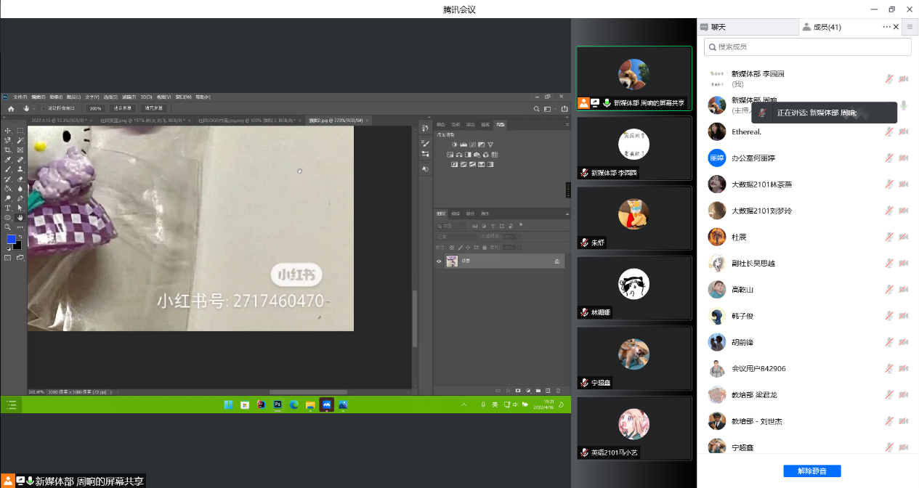
Task: Open the Hand tool options dropdown arrow
Action: [33, 108]
